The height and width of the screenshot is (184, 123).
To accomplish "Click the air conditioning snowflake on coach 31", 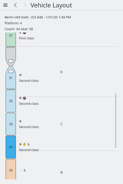I will [20, 75].
